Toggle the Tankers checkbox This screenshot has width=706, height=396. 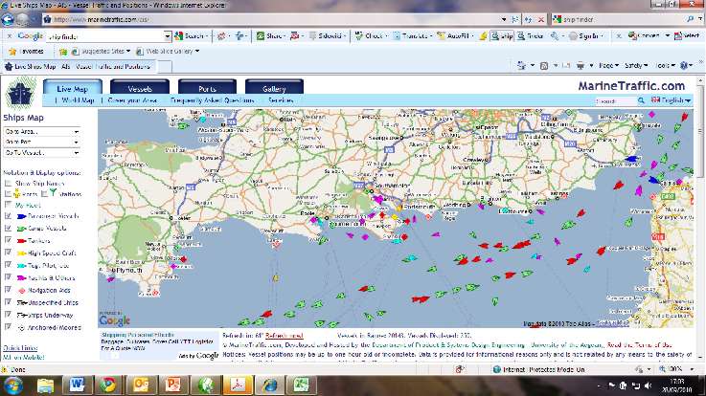pos(9,240)
